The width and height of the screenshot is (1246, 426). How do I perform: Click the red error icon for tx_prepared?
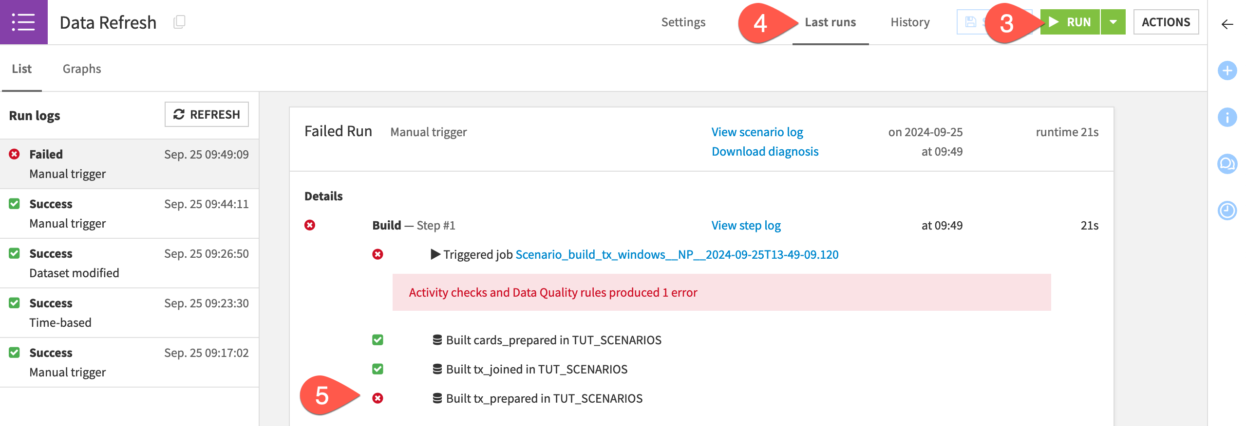click(378, 398)
